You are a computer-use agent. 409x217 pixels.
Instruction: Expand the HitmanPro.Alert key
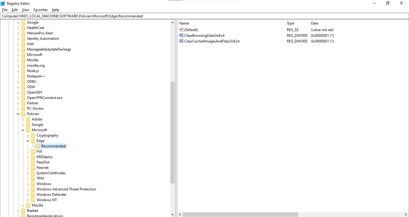click(18, 33)
